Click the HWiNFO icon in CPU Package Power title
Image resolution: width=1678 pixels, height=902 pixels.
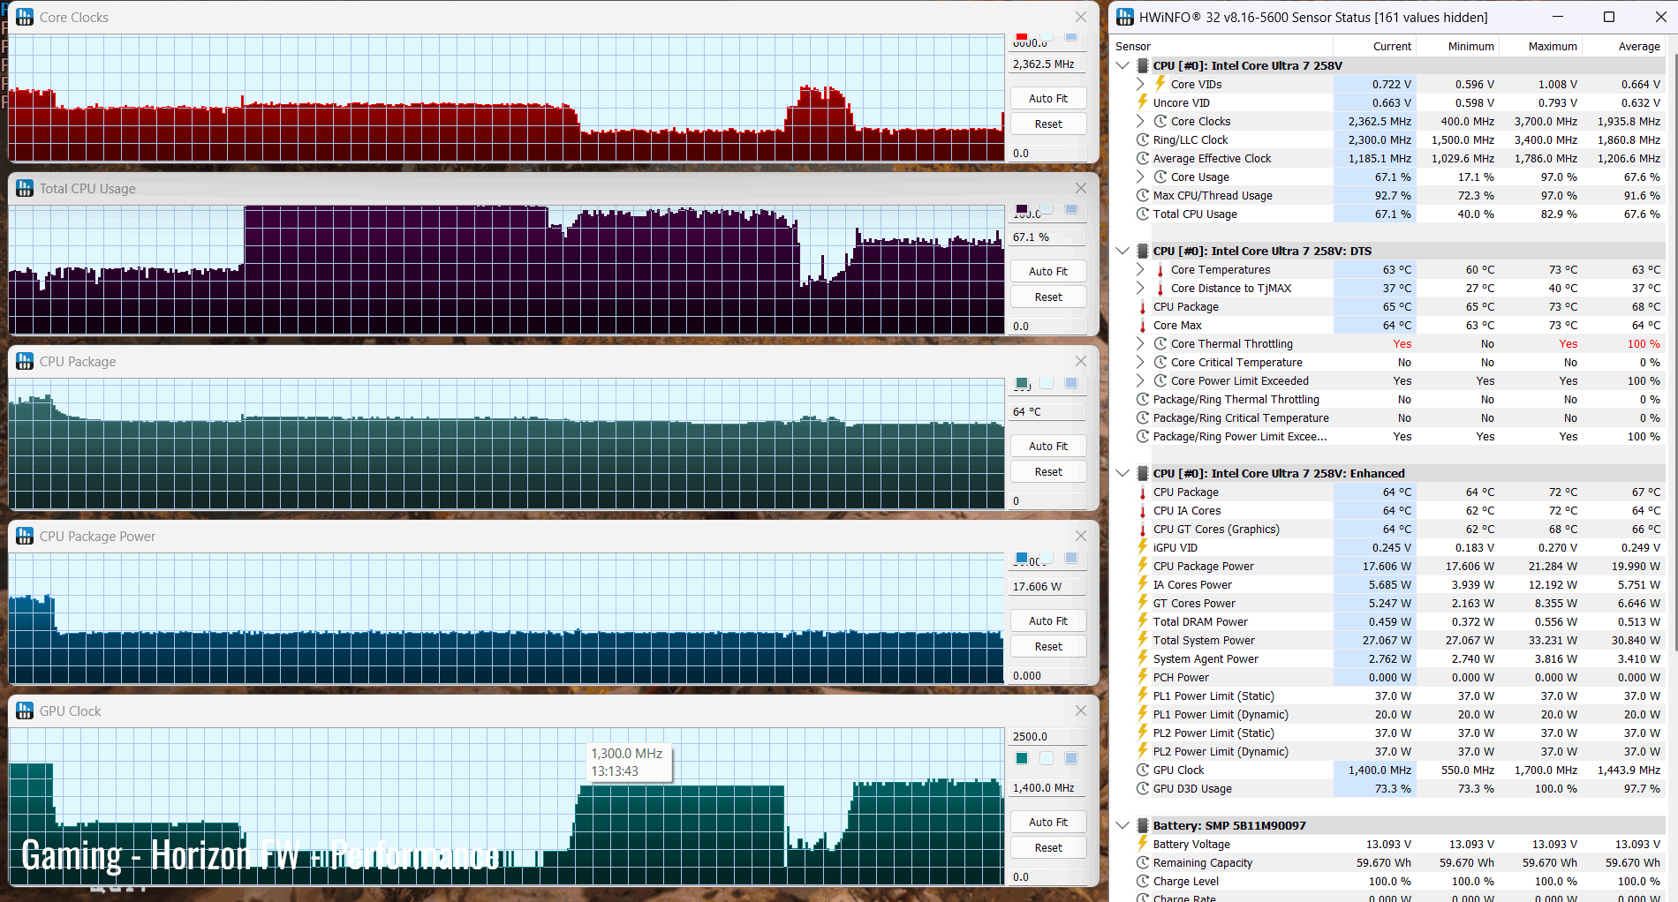(x=25, y=536)
